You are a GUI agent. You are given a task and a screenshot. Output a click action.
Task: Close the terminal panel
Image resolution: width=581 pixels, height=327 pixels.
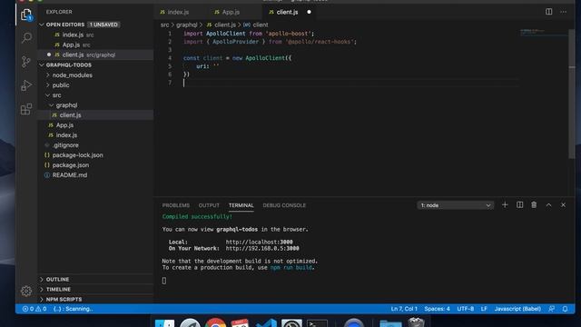pyautogui.click(x=563, y=205)
